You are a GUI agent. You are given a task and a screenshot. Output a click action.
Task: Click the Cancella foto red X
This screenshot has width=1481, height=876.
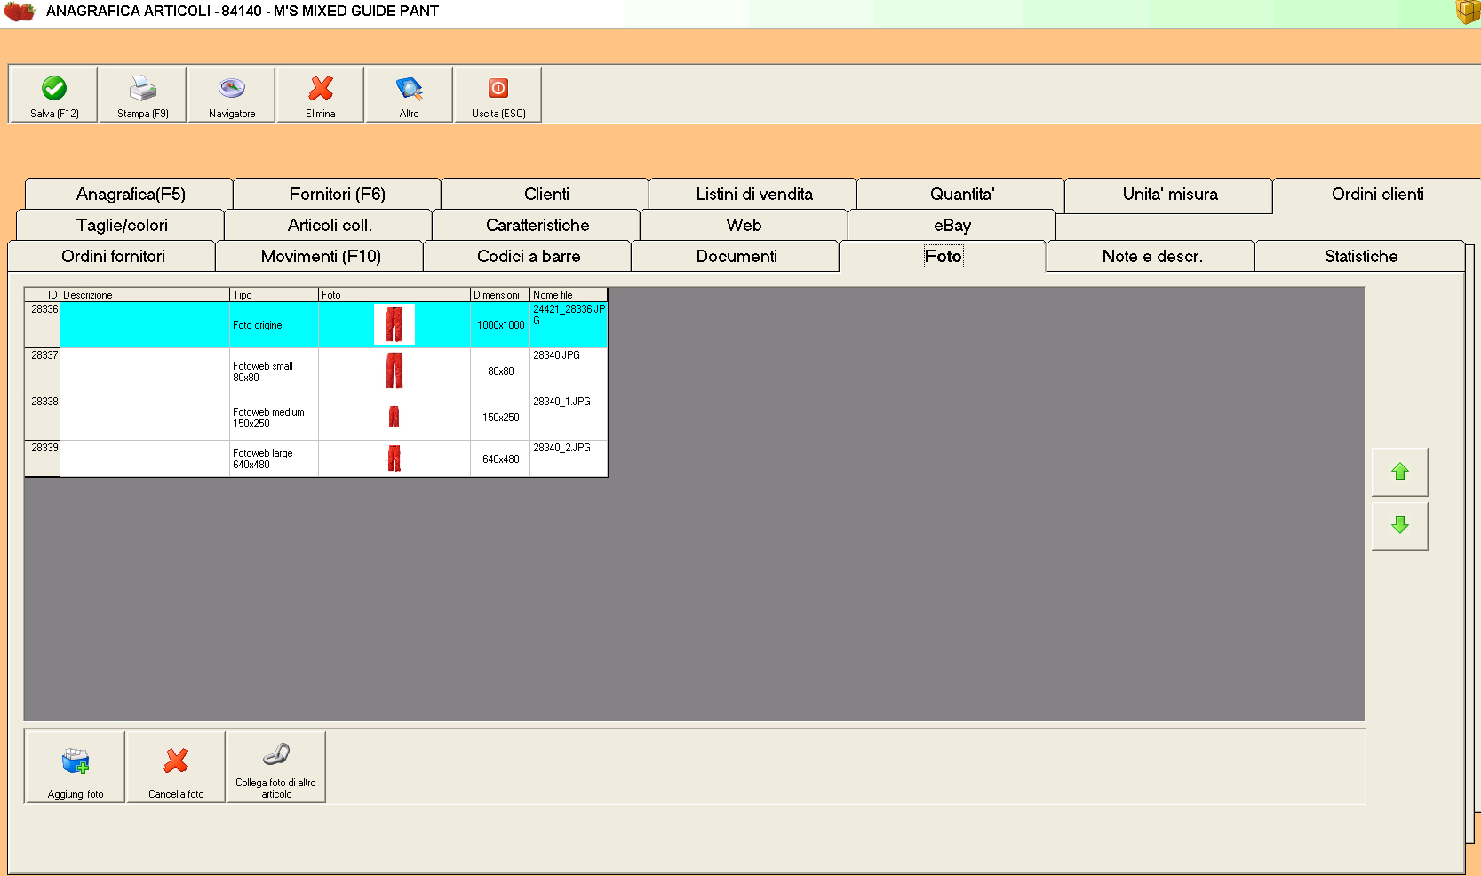176,761
